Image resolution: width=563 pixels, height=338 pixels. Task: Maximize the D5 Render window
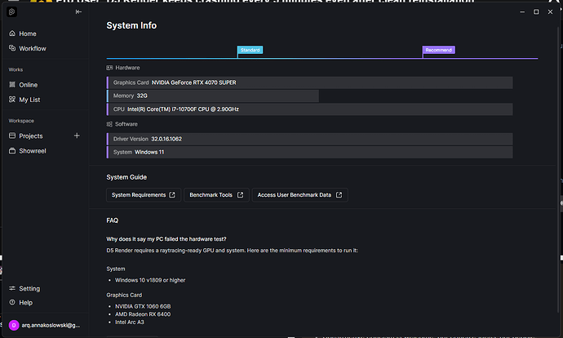(x=536, y=12)
